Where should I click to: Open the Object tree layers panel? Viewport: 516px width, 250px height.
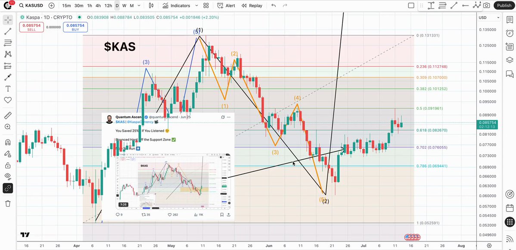(x=510, y=60)
